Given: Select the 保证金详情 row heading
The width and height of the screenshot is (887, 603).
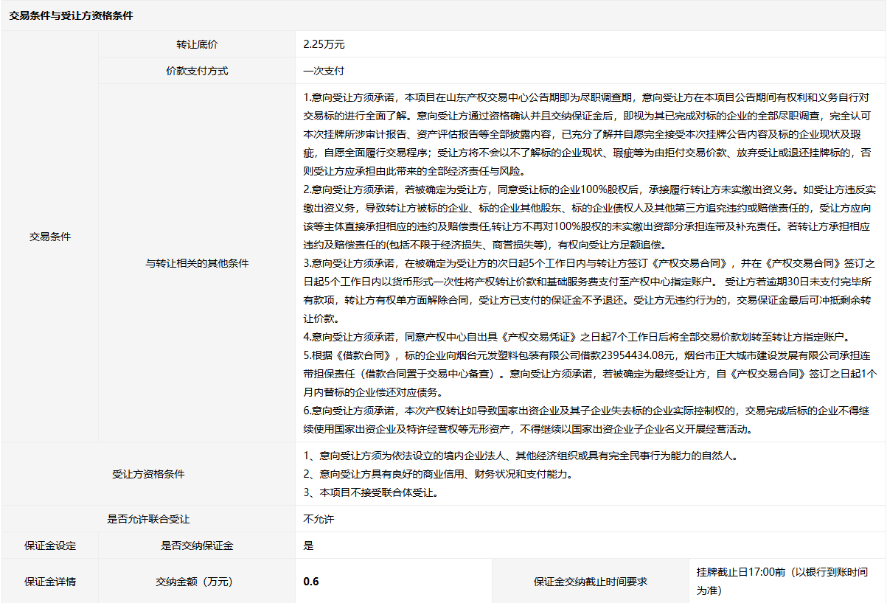Looking at the screenshot, I should pos(50,582).
